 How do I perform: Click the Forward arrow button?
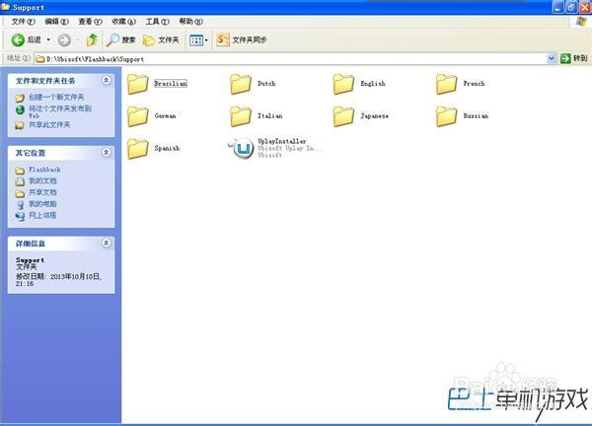[64, 39]
